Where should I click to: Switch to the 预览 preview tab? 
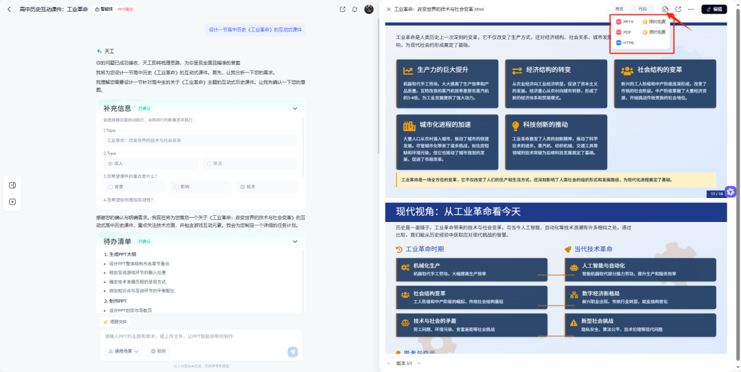619,9
